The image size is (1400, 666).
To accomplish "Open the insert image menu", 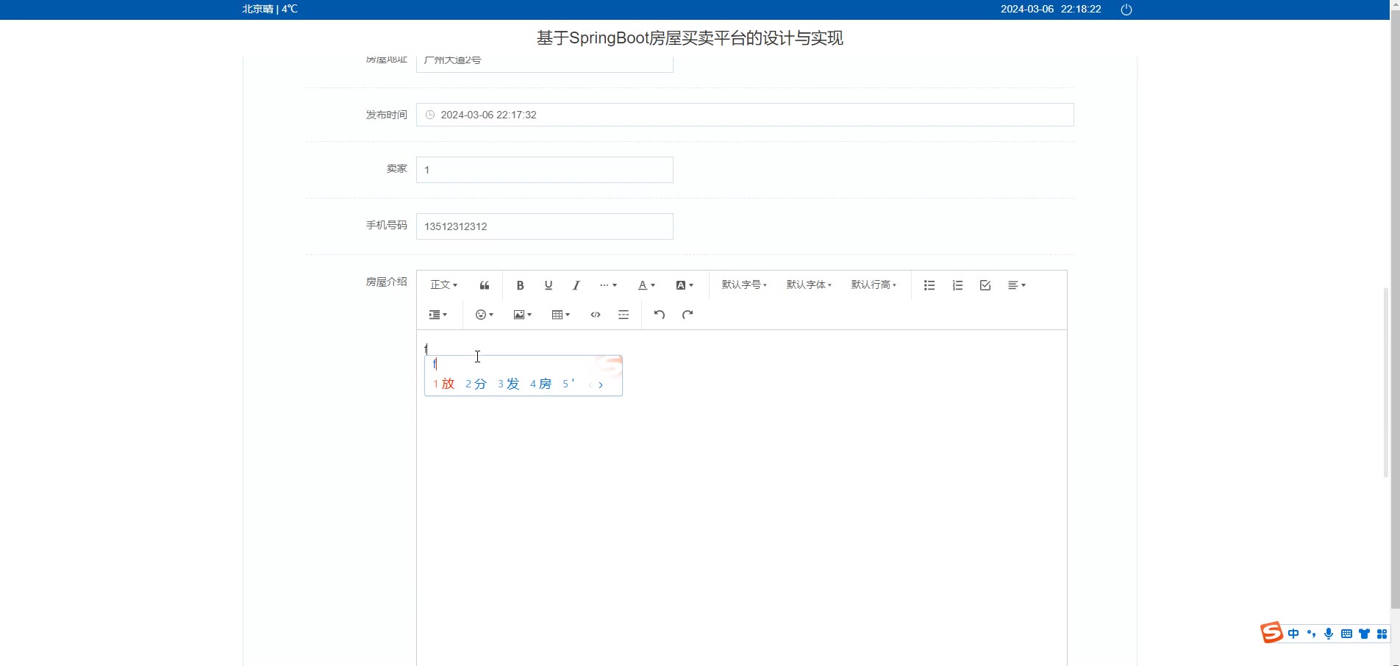I will pyautogui.click(x=523, y=315).
